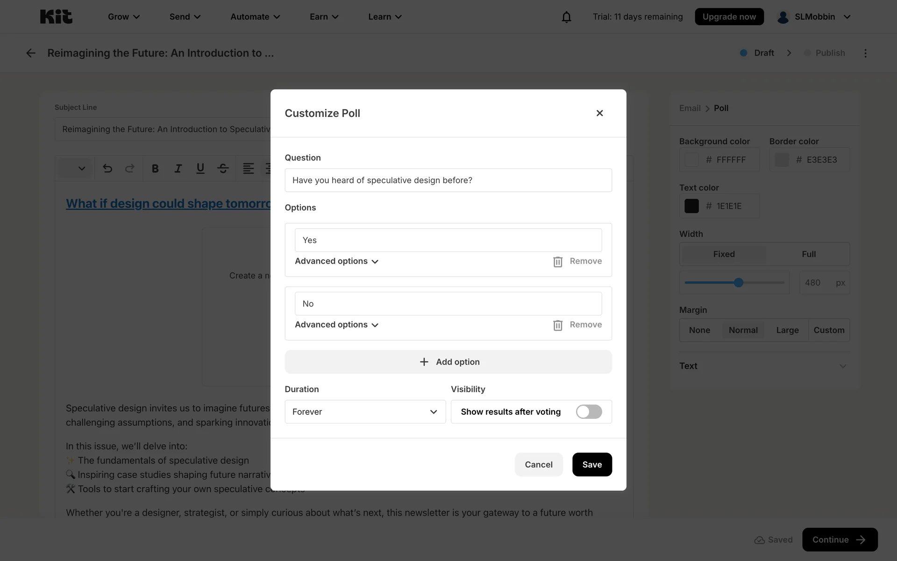Click the Text color black swatch

(x=691, y=206)
